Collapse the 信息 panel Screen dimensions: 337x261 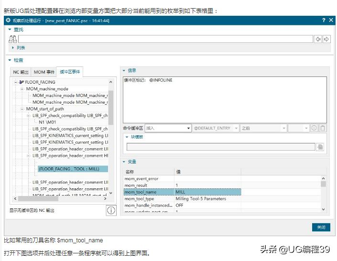124,70
